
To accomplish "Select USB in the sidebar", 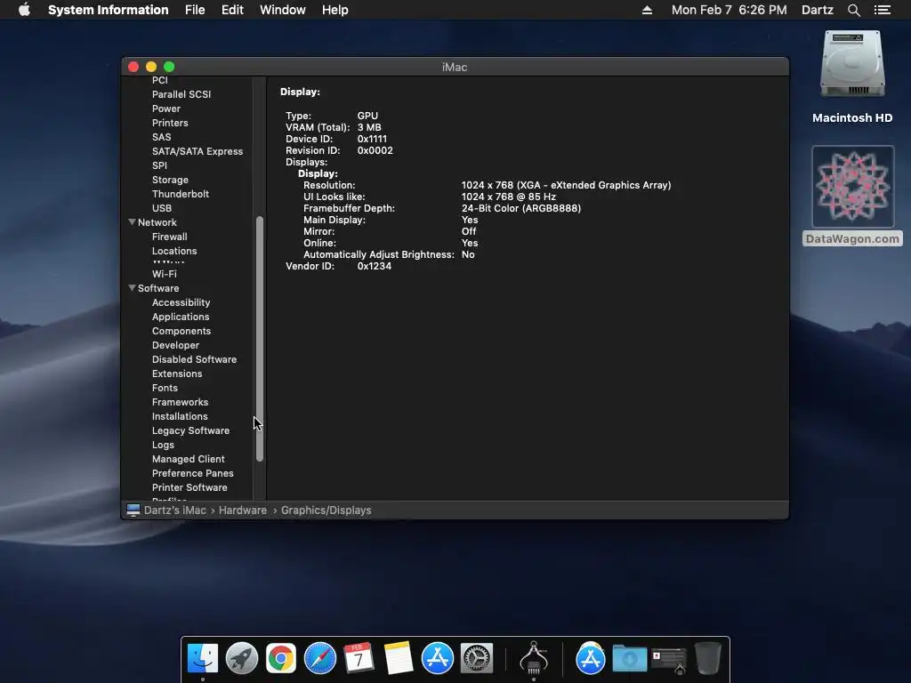I will click(162, 208).
